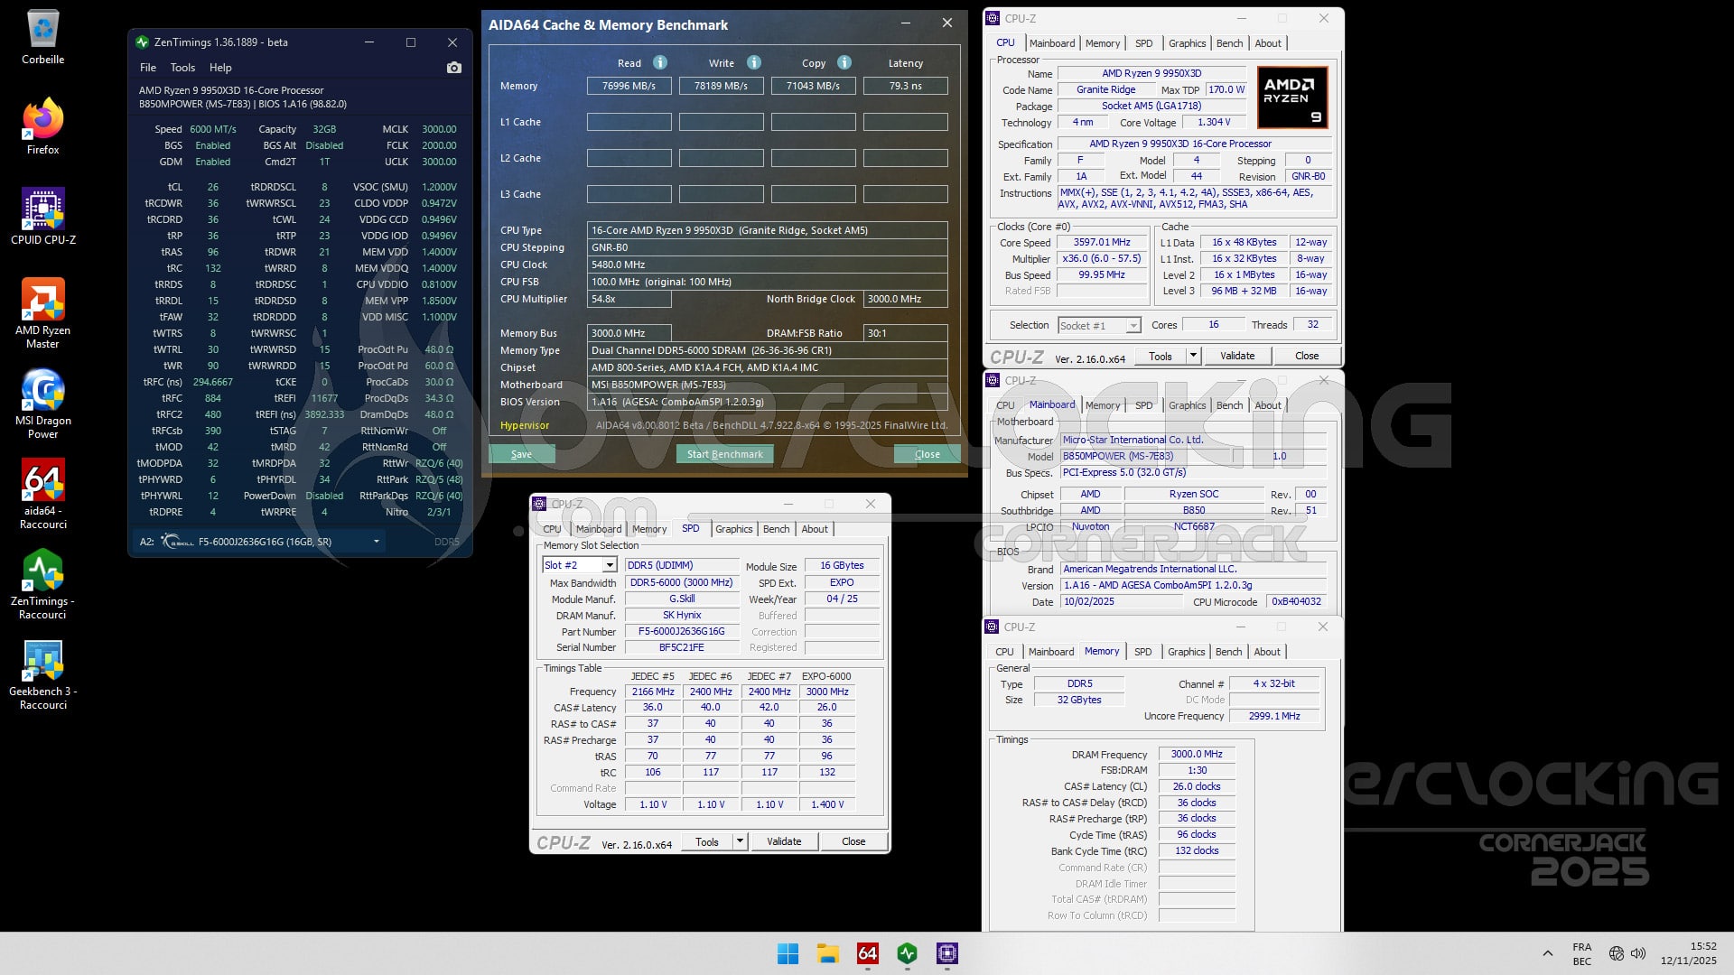Click the Tools button in the CPU-Z CPU window
The height and width of the screenshot is (975, 1734).
click(x=1160, y=356)
